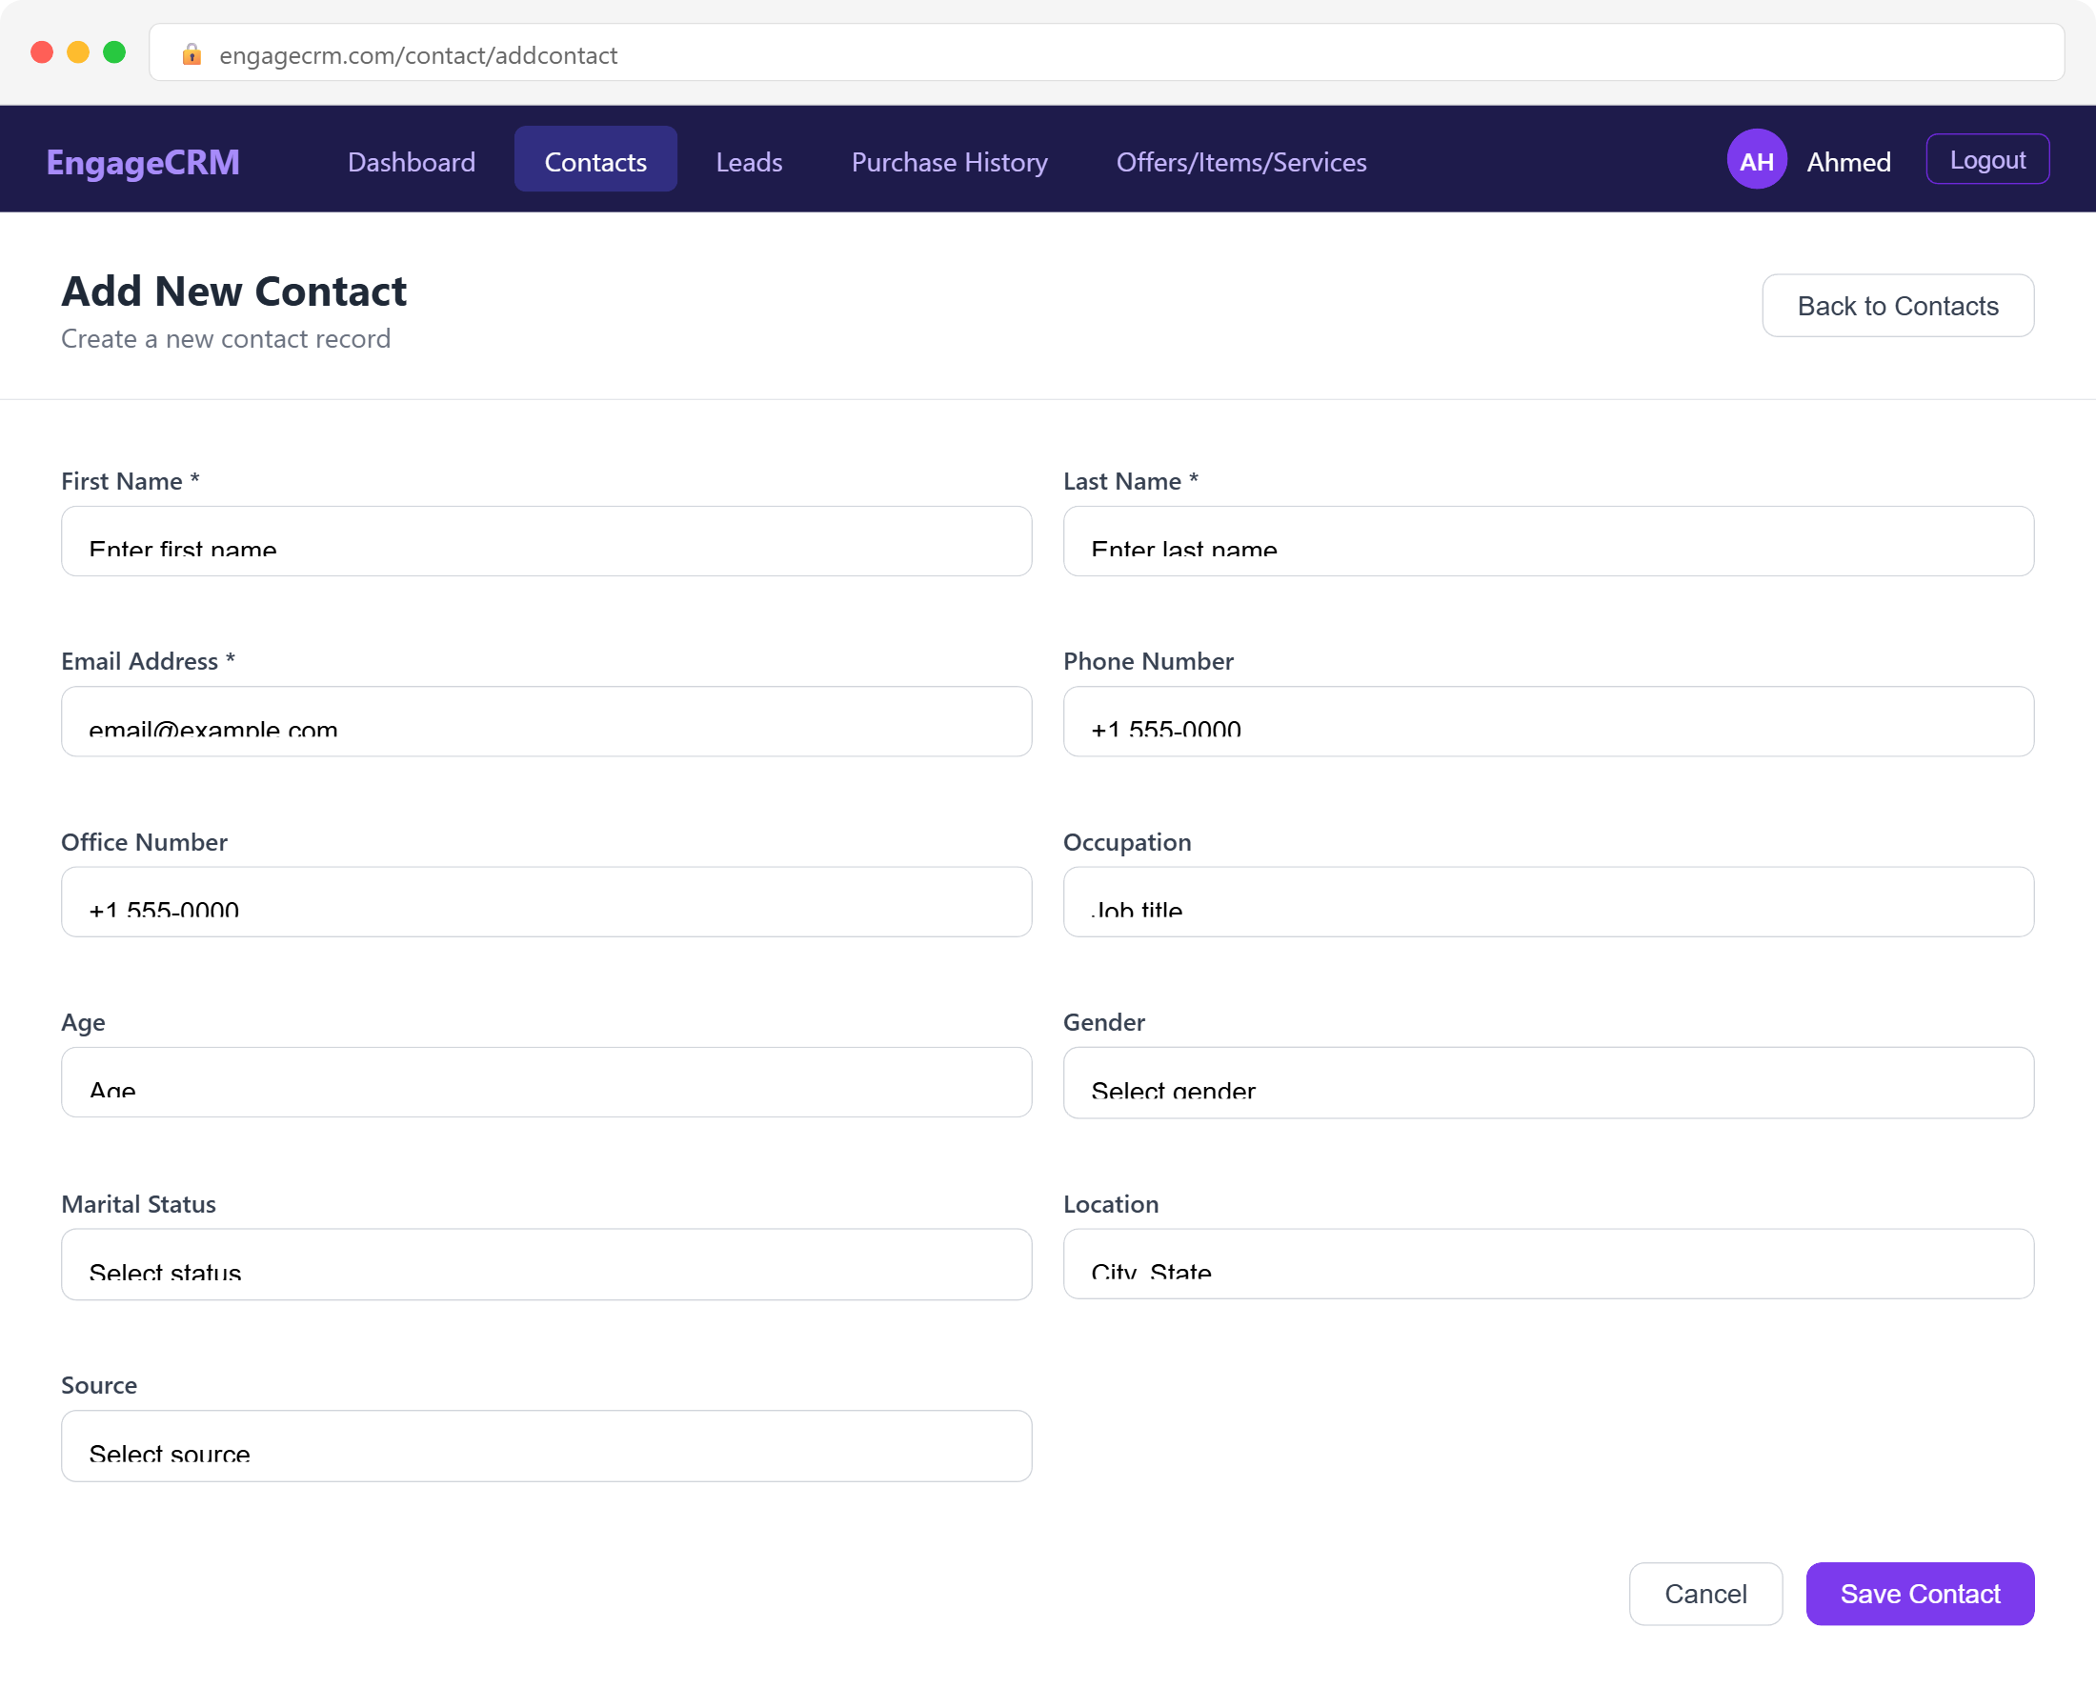Click the padlock icon in the address bar
The width and height of the screenshot is (2096, 1688).
[x=191, y=55]
